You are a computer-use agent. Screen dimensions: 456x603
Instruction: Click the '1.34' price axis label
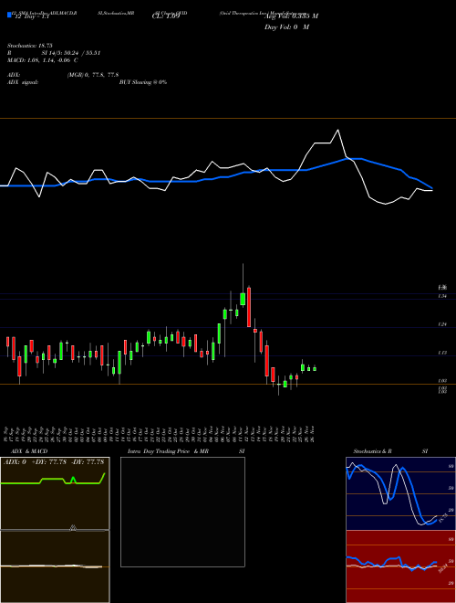(442, 296)
